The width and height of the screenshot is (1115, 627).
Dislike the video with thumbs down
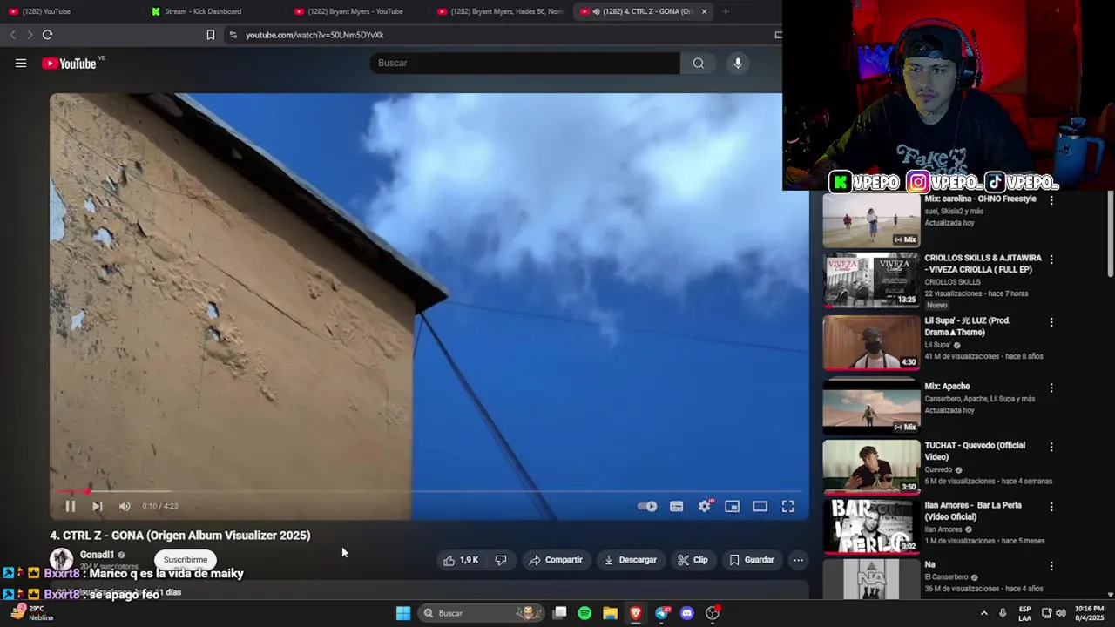[x=501, y=560]
